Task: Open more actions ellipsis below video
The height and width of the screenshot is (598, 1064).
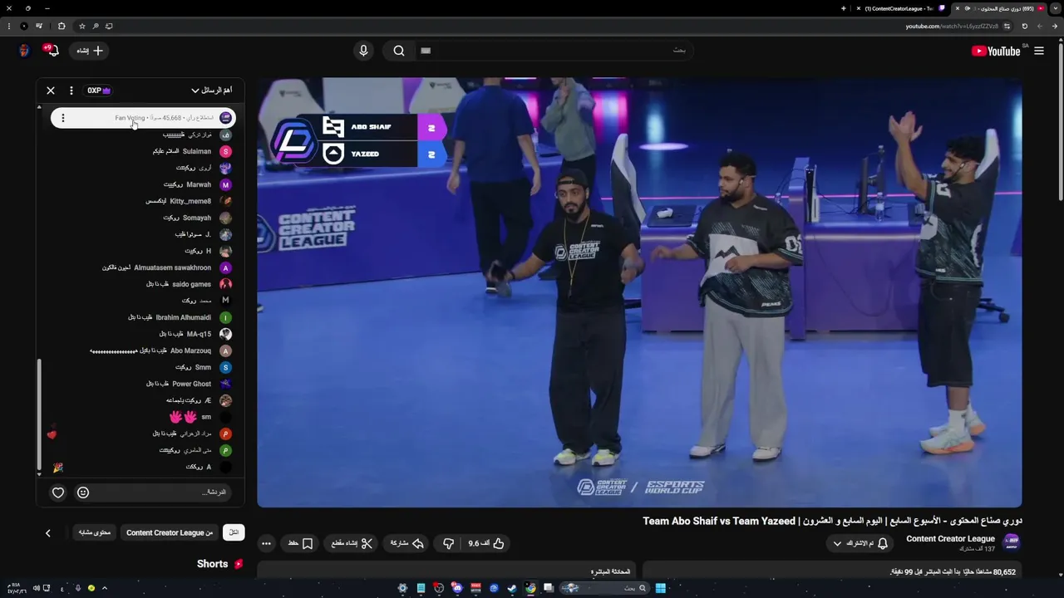Action: 266,543
